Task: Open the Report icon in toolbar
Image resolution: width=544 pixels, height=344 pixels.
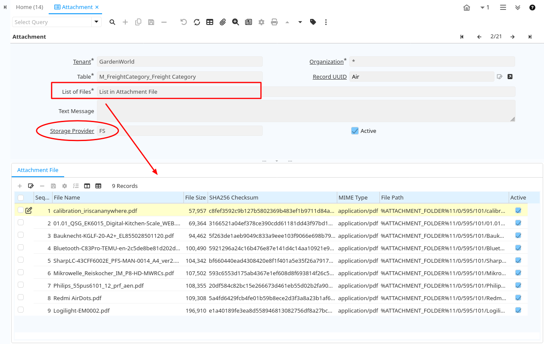Action: click(x=249, y=22)
